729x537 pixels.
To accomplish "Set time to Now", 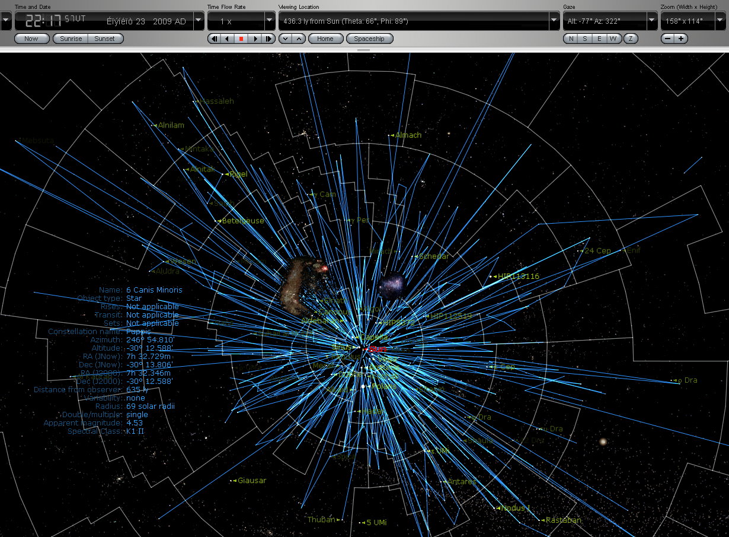I will 31,39.
